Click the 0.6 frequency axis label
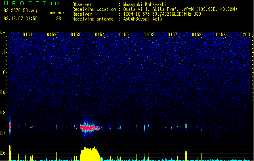 click(4, 153)
